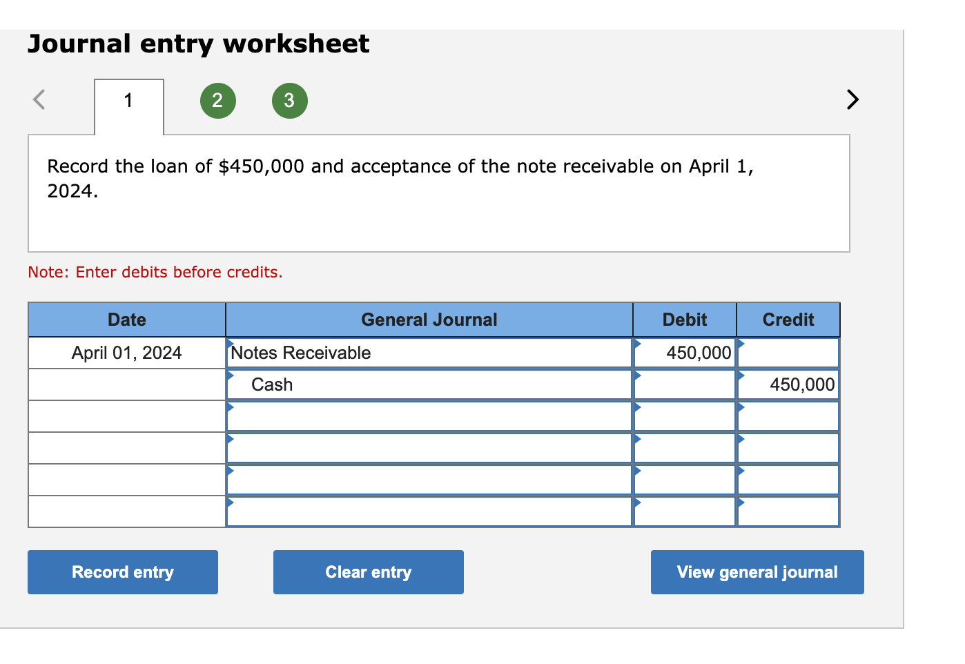Click the flag marker in the 450,000 credit cell

739,374
